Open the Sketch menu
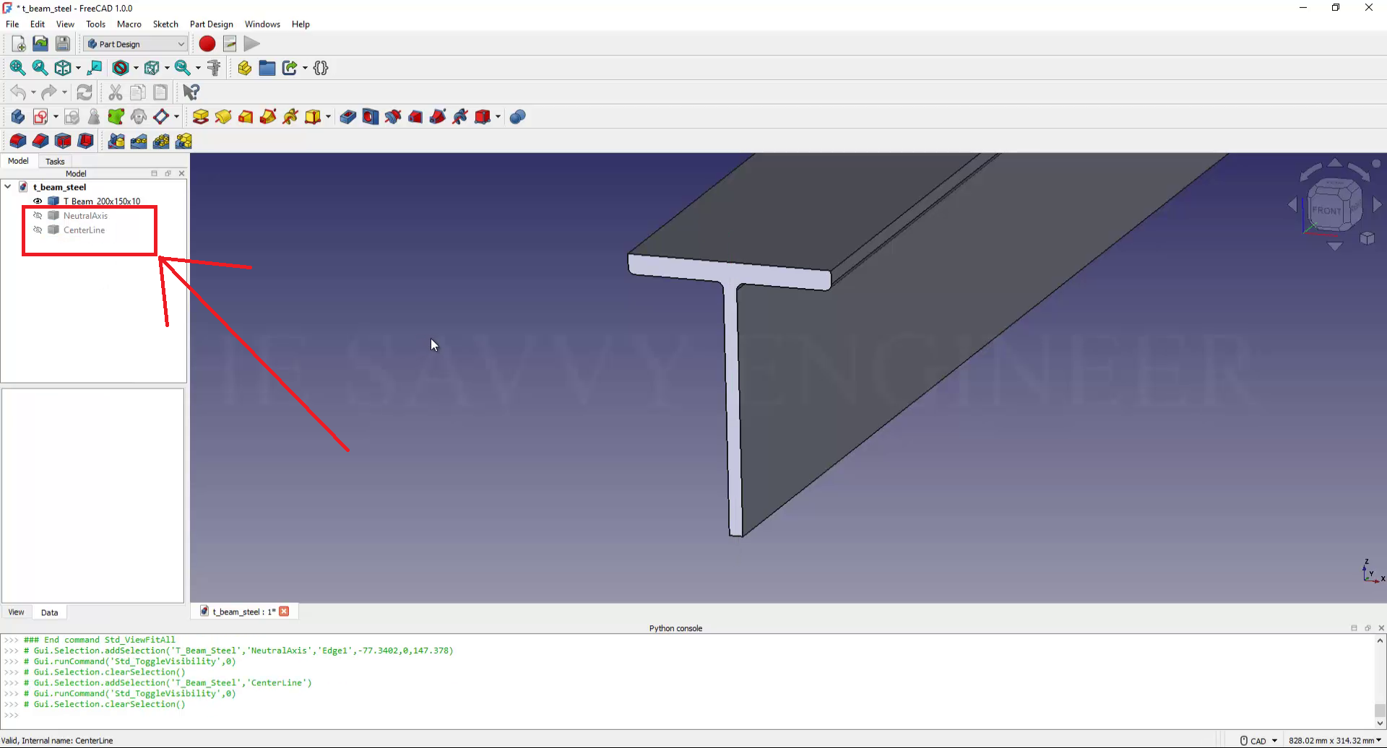1387x748 pixels. 165,24
